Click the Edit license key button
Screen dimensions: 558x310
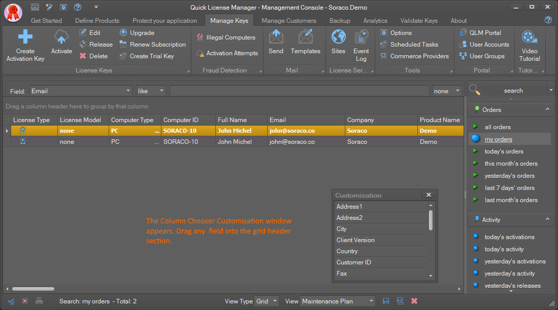(x=90, y=32)
